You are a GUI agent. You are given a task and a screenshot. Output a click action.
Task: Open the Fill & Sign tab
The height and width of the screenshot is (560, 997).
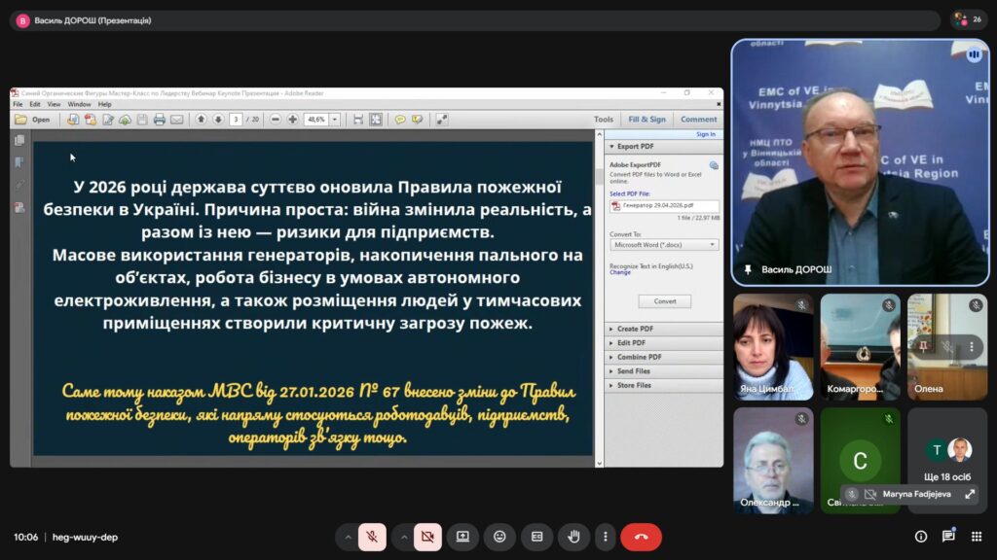[646, 120]
